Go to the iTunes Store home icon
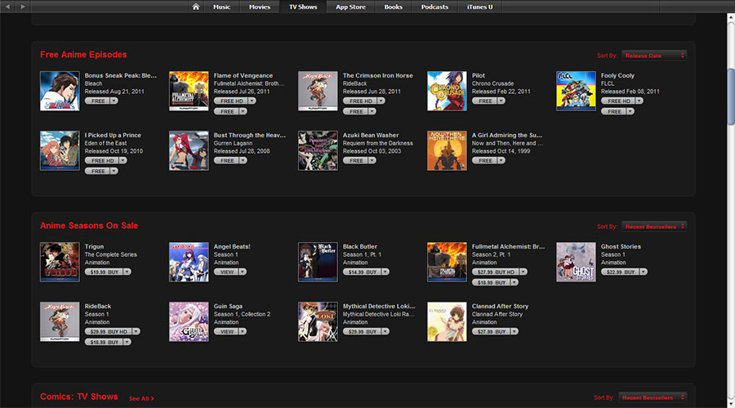 click(196, 7)
